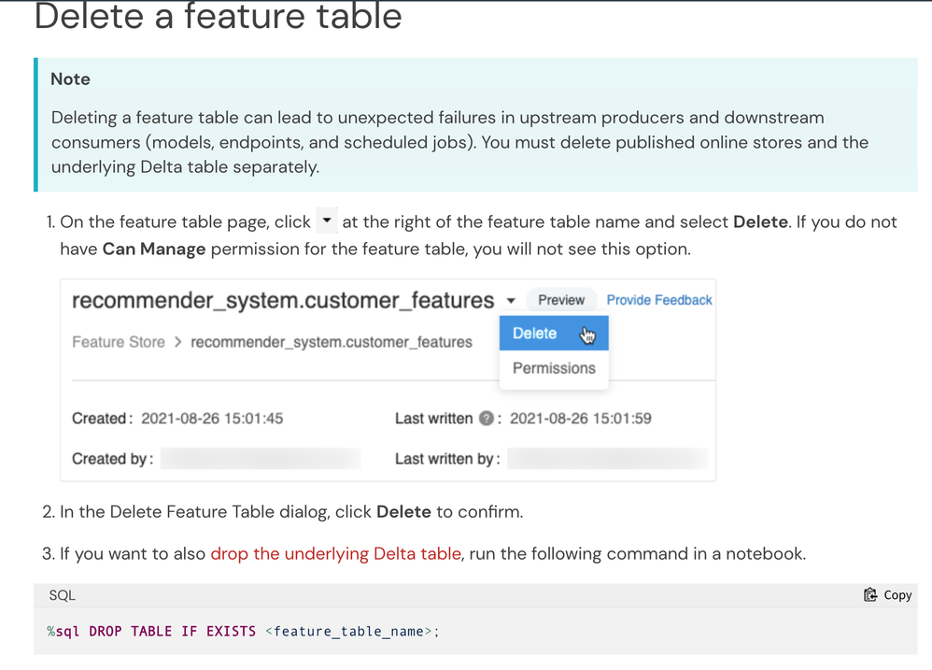Click the 'Delete a feature table' heading
This screenshot has width=932, height=670.
(219, 17)
